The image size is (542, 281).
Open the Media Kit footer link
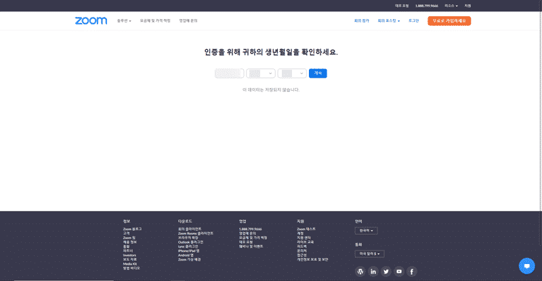pos(130,263)
